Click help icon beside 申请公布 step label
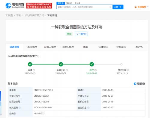The height and width of the screenshot is (118, 150). point(67,70)
